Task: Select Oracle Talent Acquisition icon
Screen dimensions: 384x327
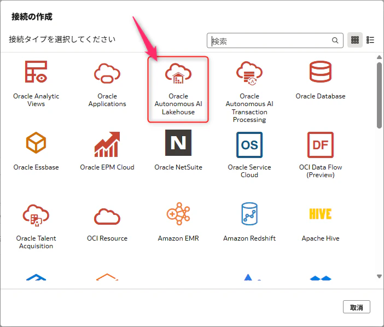Action: [x=36, y=215]
